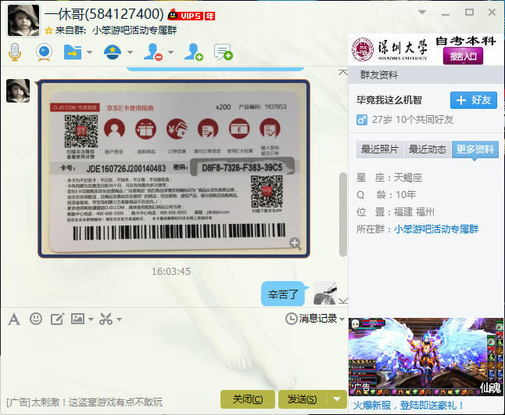The image size is (505, 415).
Task: Open the police cap report icon
Action: click(113, 52)
